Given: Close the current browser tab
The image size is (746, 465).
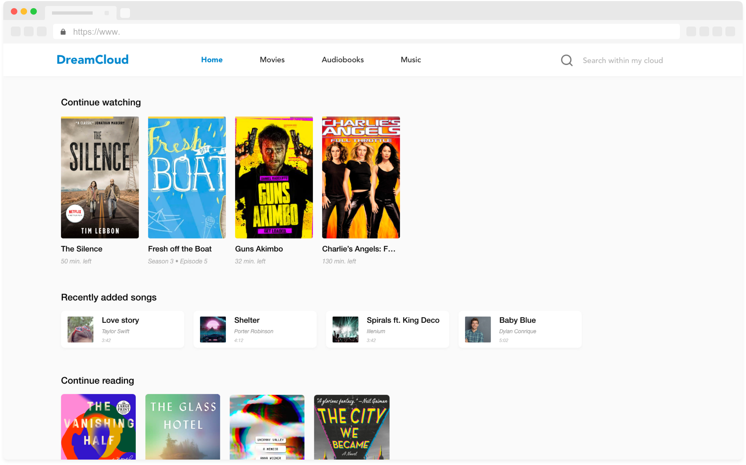Looking at the screenshot, I should [x=107, y=13].
